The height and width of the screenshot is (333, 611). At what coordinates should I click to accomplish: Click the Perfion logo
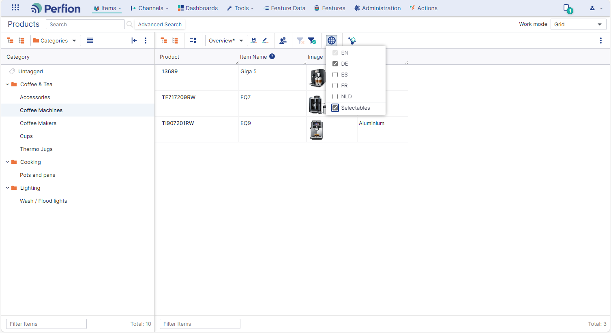click(x=56, y=8)
